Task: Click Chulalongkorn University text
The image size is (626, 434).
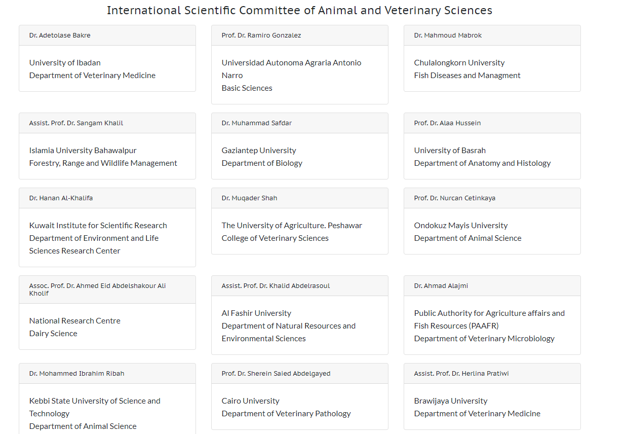Action: click(459, 63)
